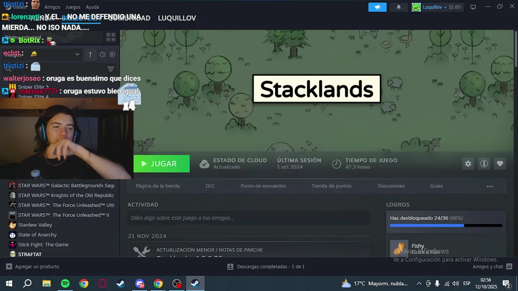The height and width of the screenshot is (291, 518).
Task: Click the Estado de Cloud status icon
Action: pyautogui.click(x=205, y=164)
